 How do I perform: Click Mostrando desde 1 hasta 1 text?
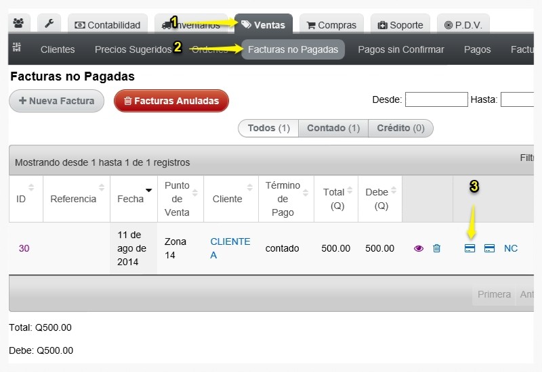[102, 162]
